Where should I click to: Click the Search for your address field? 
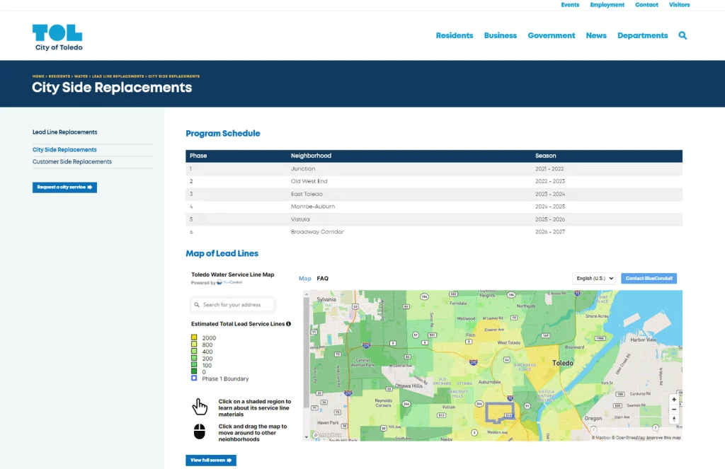click(x=233, y=305)
